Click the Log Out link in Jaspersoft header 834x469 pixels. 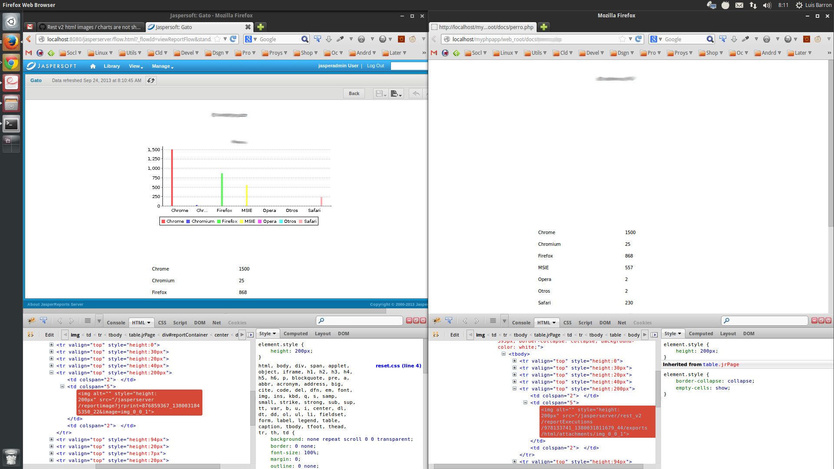pos(376,66)
